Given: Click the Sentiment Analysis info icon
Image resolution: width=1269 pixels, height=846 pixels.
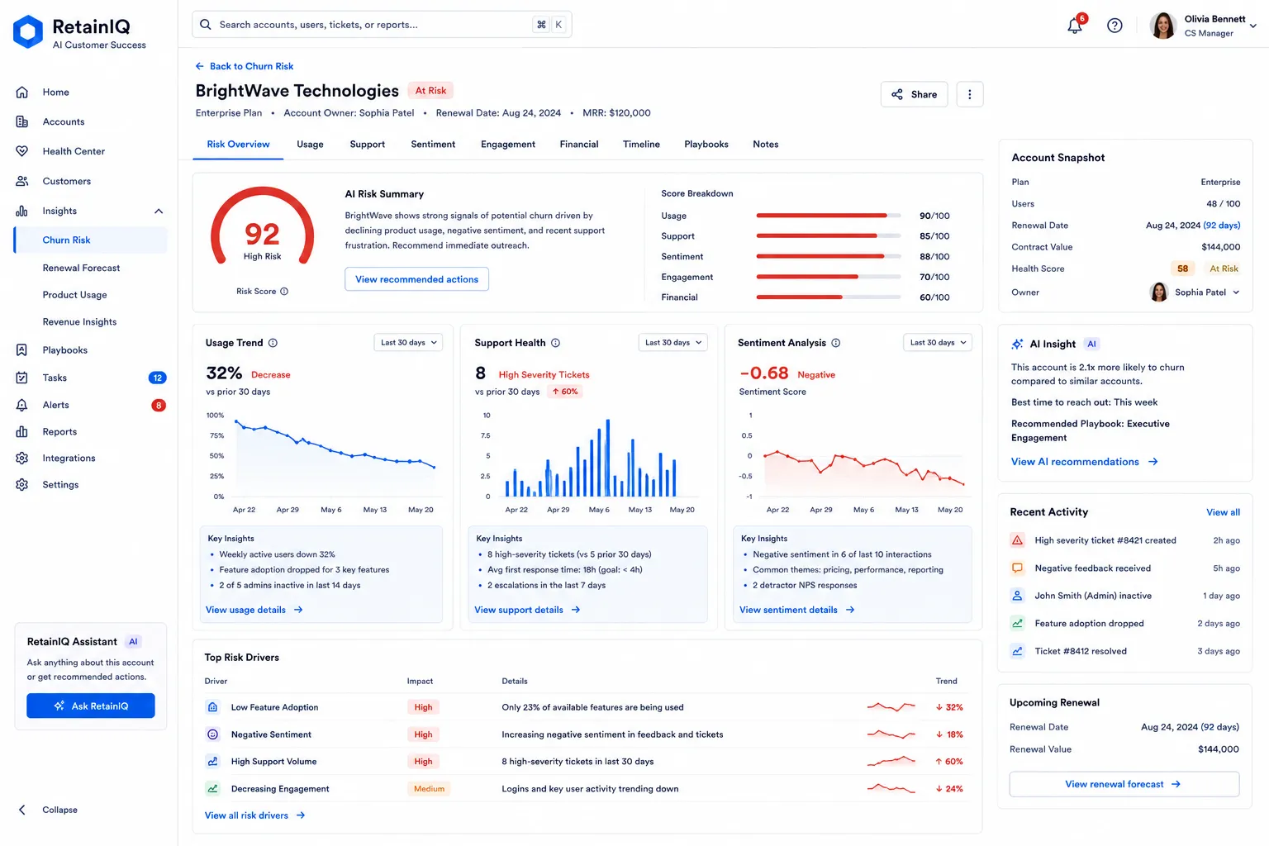Looking at the screenshot, I should pyautogui.click(x=835, y=343).
